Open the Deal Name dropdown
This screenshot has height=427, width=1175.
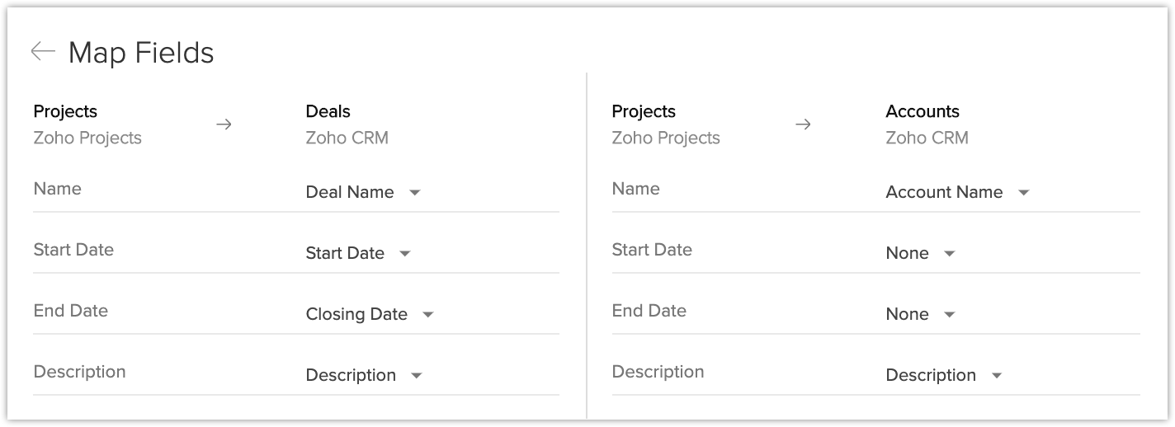(363, 192)
